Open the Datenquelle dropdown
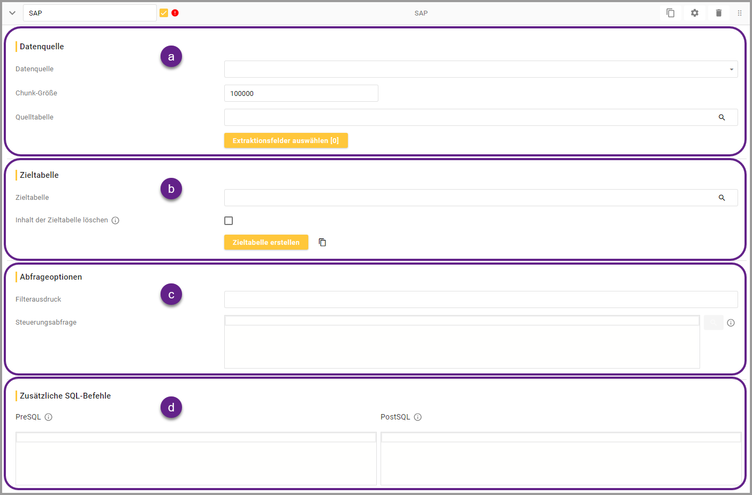 [x=480, y=69]
